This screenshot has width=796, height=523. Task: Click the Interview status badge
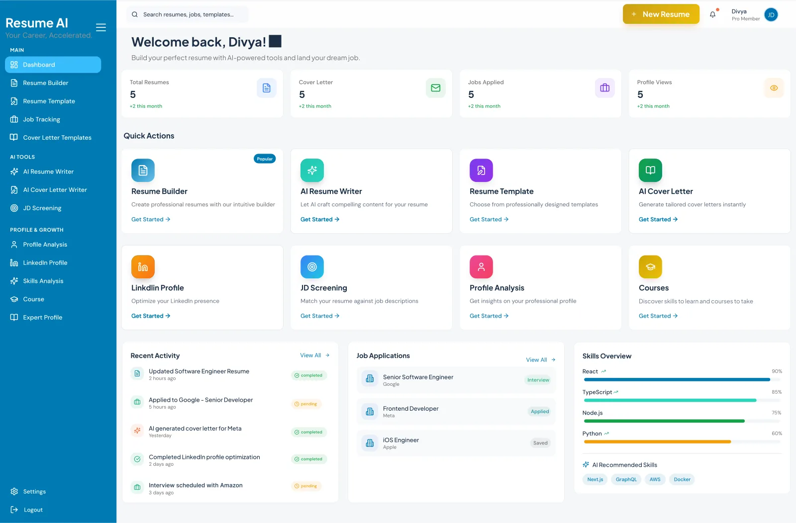click(x=538, y=380)
